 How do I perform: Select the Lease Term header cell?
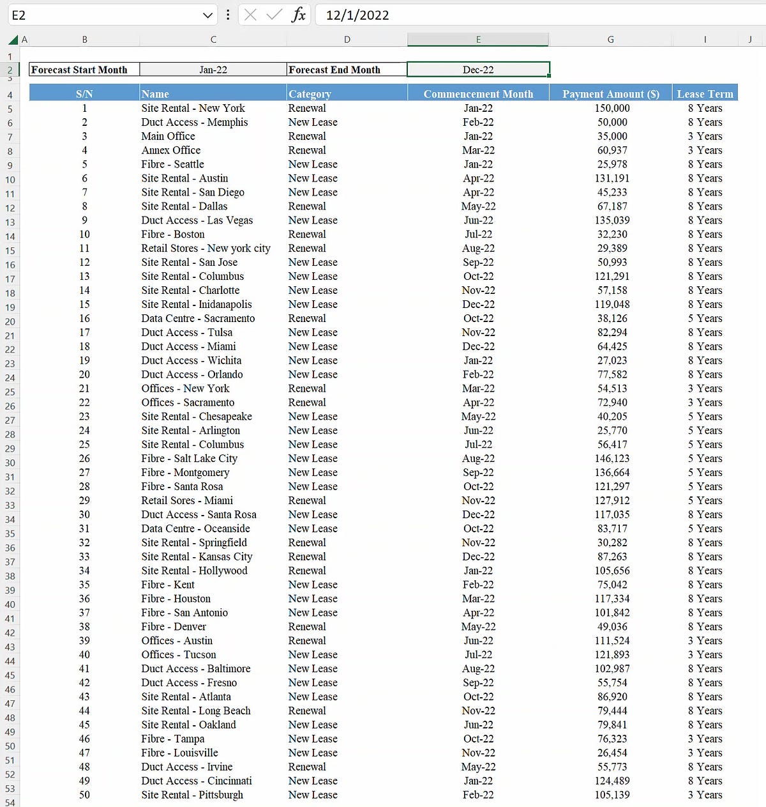705,93
